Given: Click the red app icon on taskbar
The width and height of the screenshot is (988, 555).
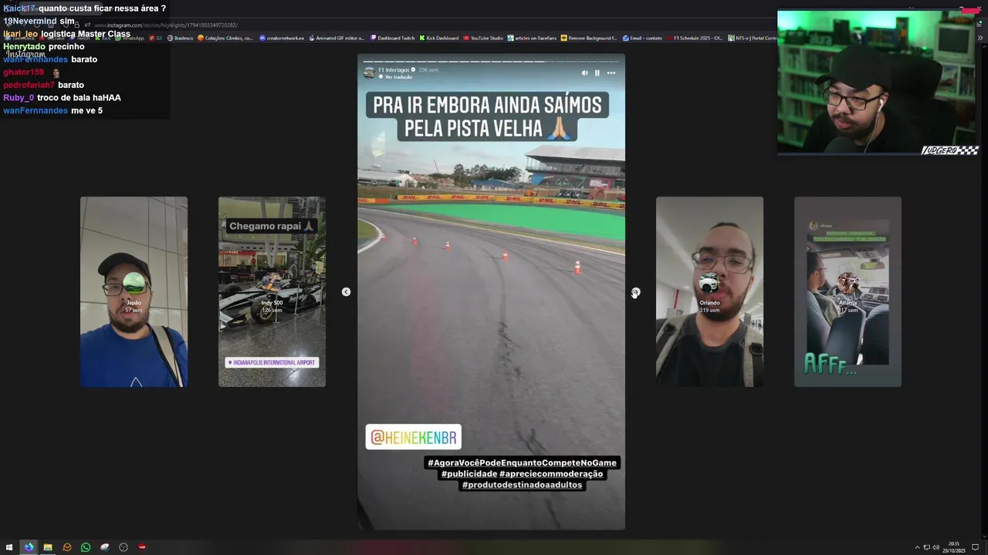Looking at the screenshot, I should (x=142, y=547).
